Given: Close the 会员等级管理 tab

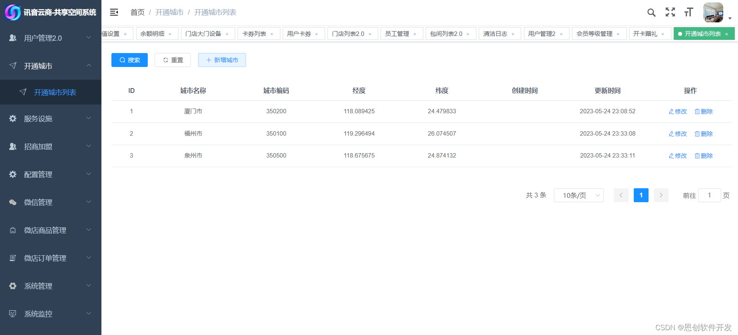Looking at the screenshot, I should pos(618,34).
